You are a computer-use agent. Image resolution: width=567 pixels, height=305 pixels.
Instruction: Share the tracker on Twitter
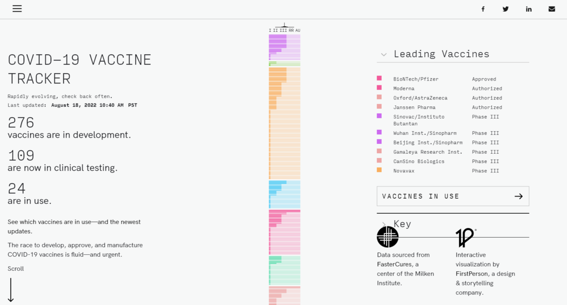tap(505, 9)
